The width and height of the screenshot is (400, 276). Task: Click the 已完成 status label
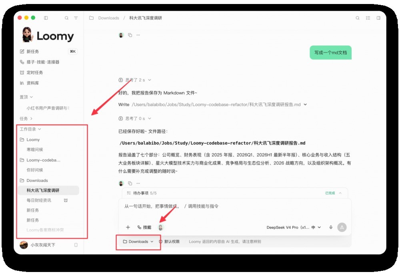pos(330,193)
